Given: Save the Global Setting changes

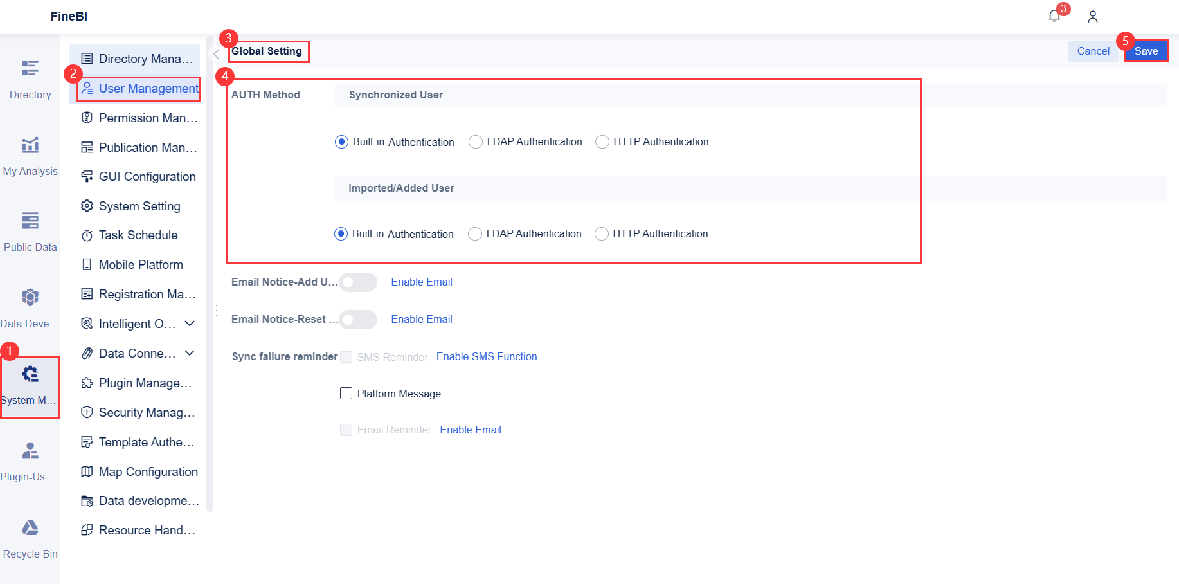Looking at the screenshot, I should pos(1146,50).
